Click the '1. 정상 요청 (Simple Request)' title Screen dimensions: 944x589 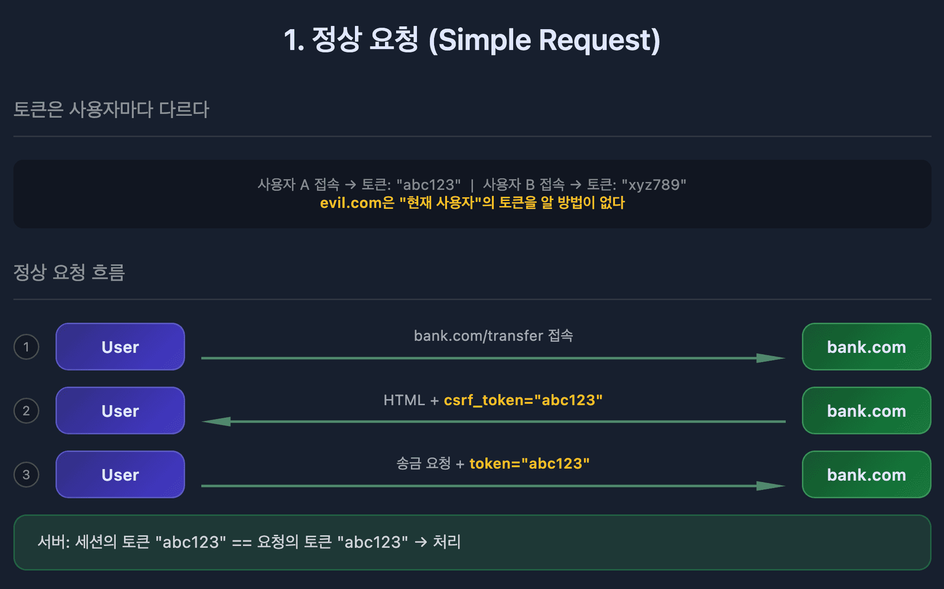(472, 40)
